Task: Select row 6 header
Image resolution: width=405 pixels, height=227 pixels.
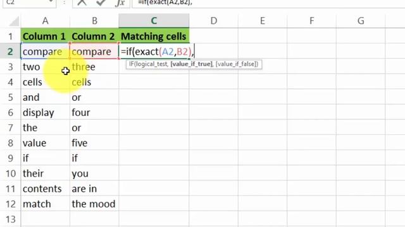Action: [10, 112]
